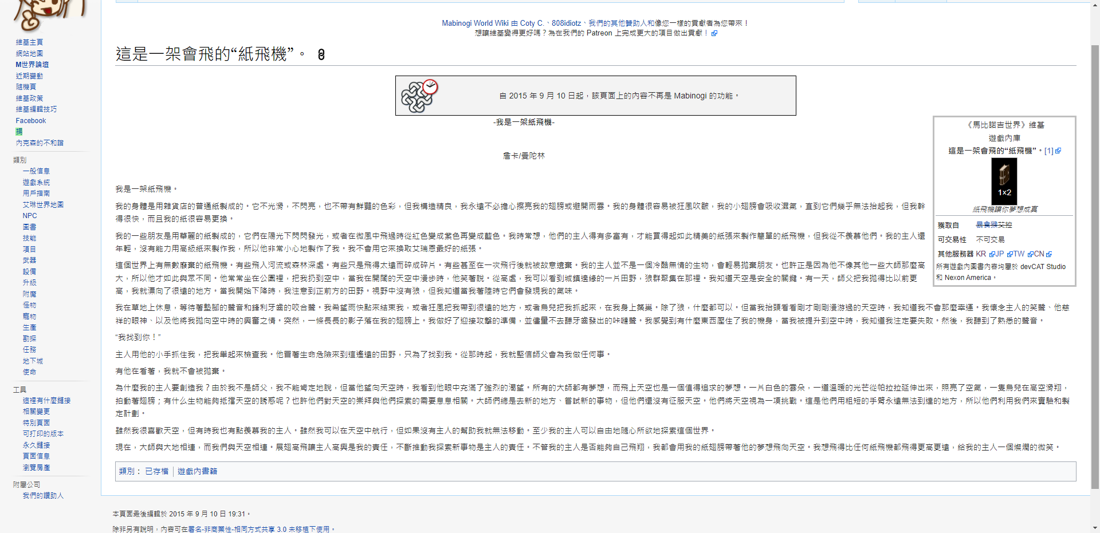Open 我們的贊助人 sidebar link

[x=43, y=496]
